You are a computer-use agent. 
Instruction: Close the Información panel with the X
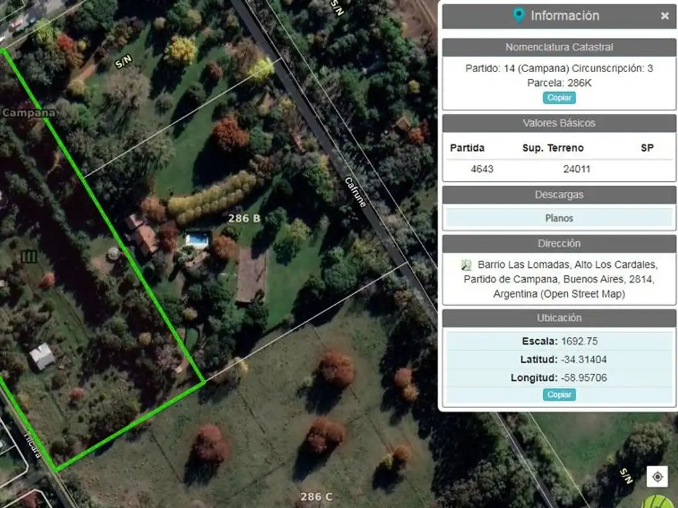pyautogui.click(x=665, y=16)
